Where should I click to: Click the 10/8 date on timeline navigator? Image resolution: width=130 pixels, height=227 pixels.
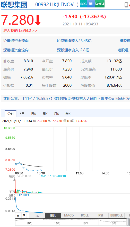[x=113, y=223]
